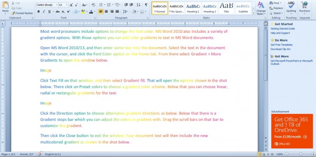
Task: Apply subscript formatting
Action: [x=63, y=11]
